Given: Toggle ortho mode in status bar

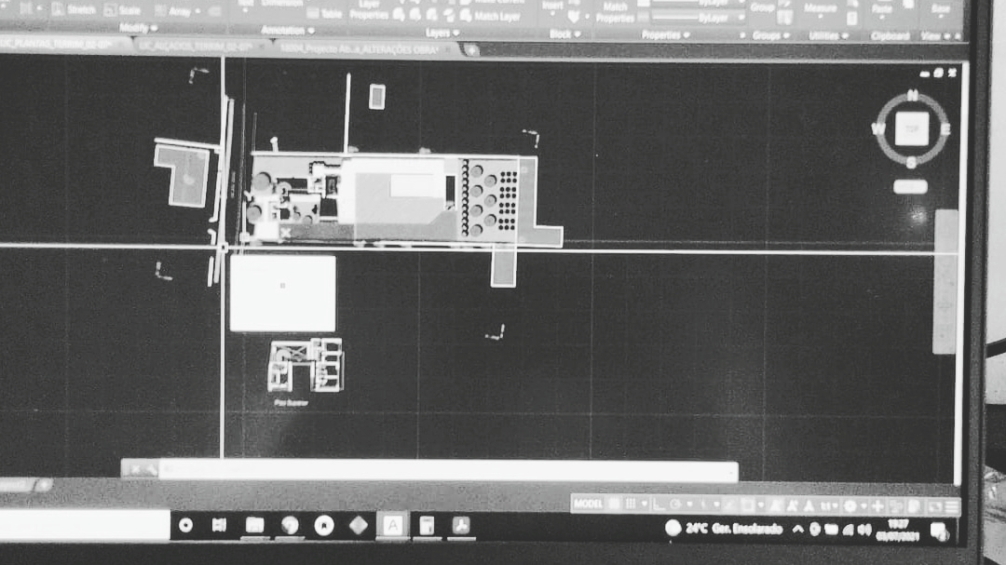Looking at the screenshot, I should pos(659,504).
